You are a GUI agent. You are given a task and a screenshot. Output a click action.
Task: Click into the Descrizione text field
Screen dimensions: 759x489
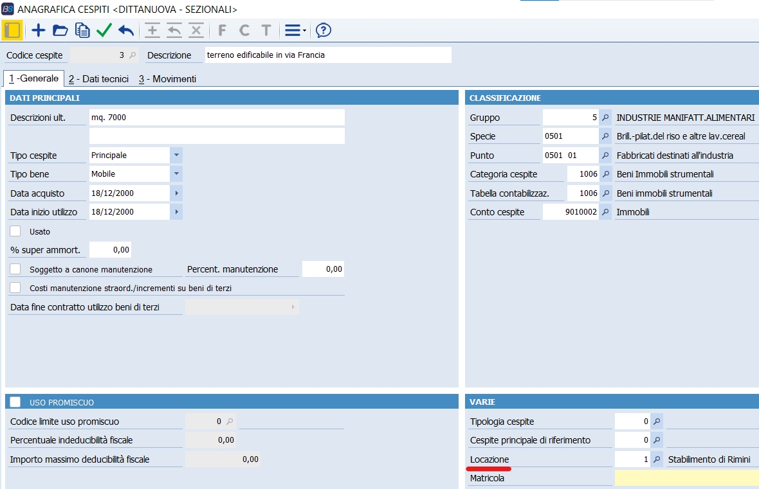[328, 55]
